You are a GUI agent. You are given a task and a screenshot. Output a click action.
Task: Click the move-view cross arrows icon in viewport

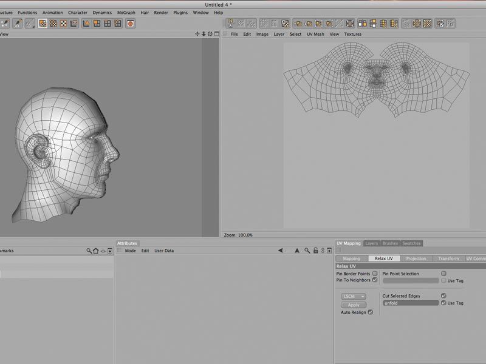(197, 34)
